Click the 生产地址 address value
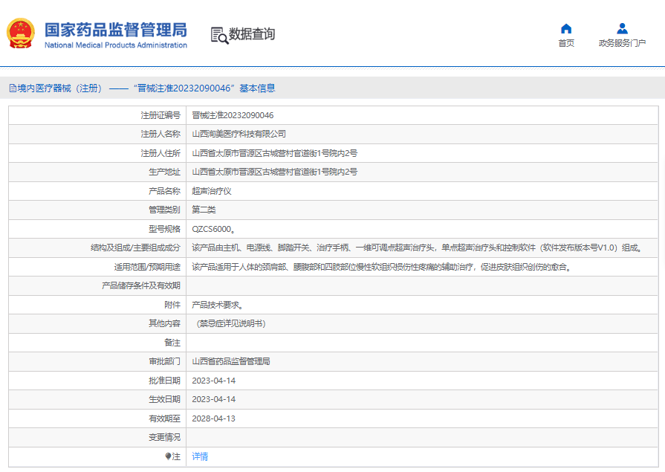The width and height of the screenshot is (665, 472). tap(274, 172)
